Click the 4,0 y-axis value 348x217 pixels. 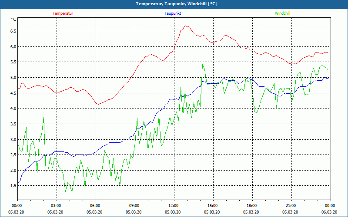tap(13, 108)
